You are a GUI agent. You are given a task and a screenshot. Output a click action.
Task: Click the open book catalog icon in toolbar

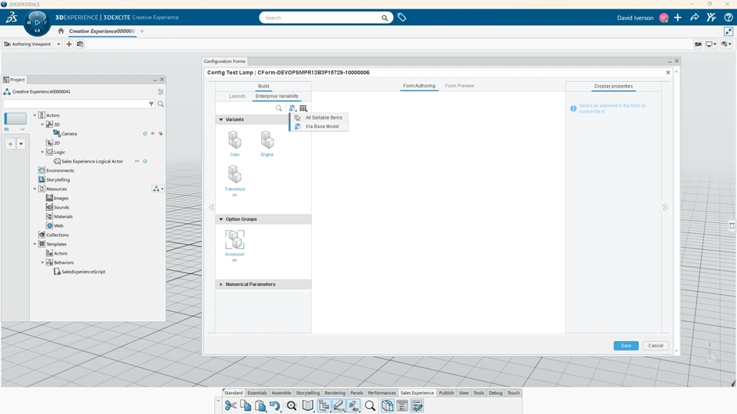pyautogui.click(x=308, y=406)
